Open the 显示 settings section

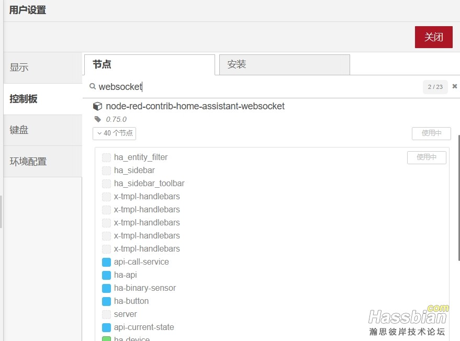43,68
